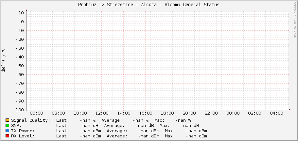Click the 00:00 time axis label
298x141 pixels.
click(233, 113)
